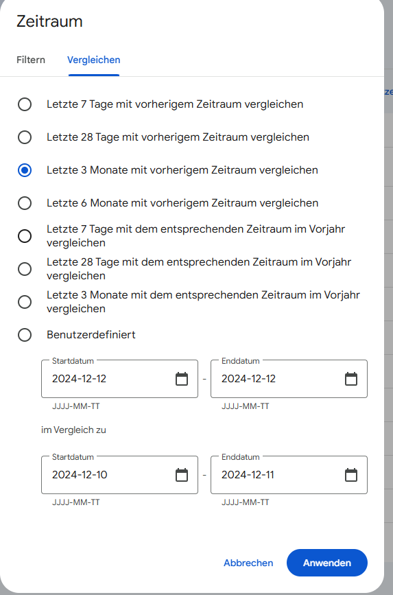393x595 pixels.
Task: Select Letzte 7 Tage vorherigem Zeitraum option
Action: [x=25, y=104]
